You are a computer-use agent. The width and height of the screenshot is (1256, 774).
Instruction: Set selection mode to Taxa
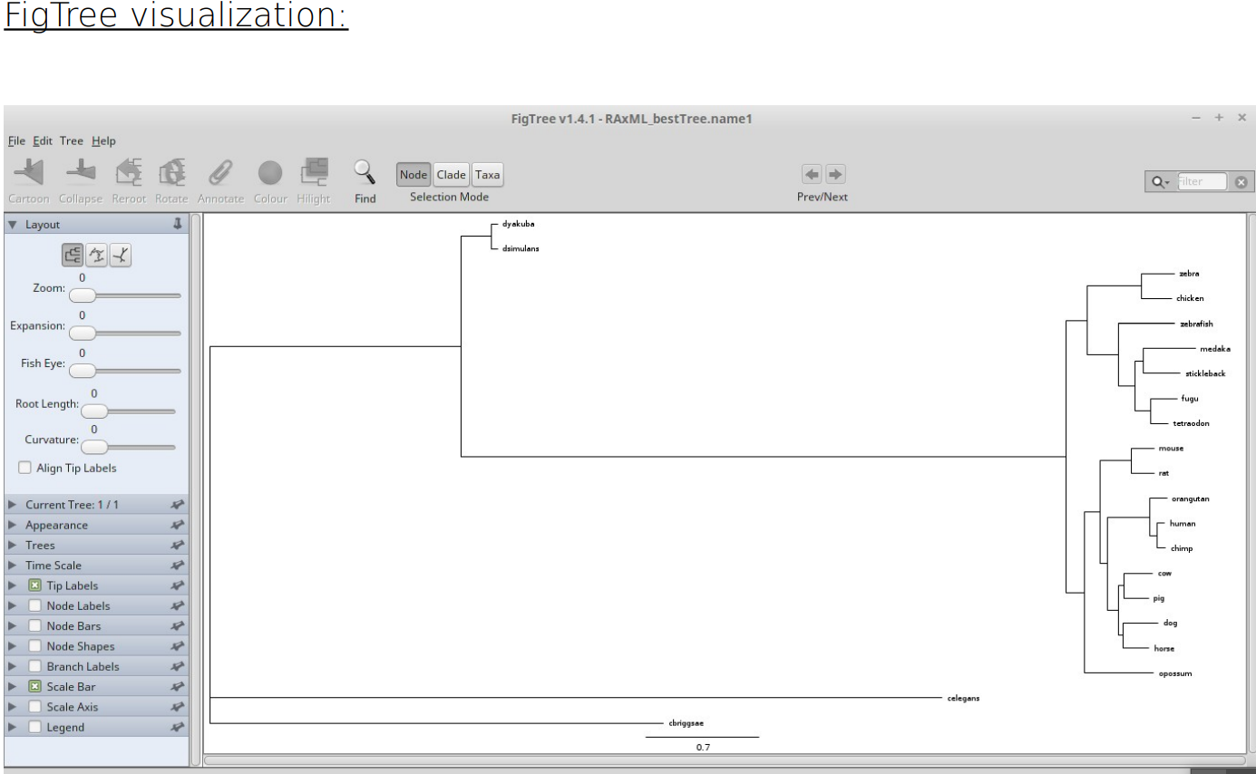point(487,175)
